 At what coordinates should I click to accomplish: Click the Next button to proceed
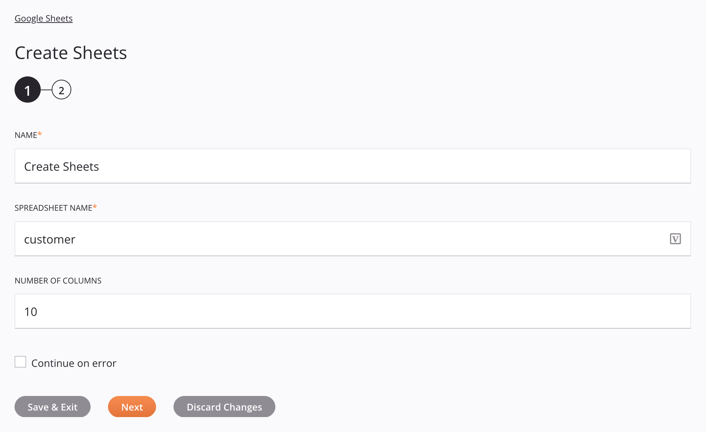[x=132, y=406]
